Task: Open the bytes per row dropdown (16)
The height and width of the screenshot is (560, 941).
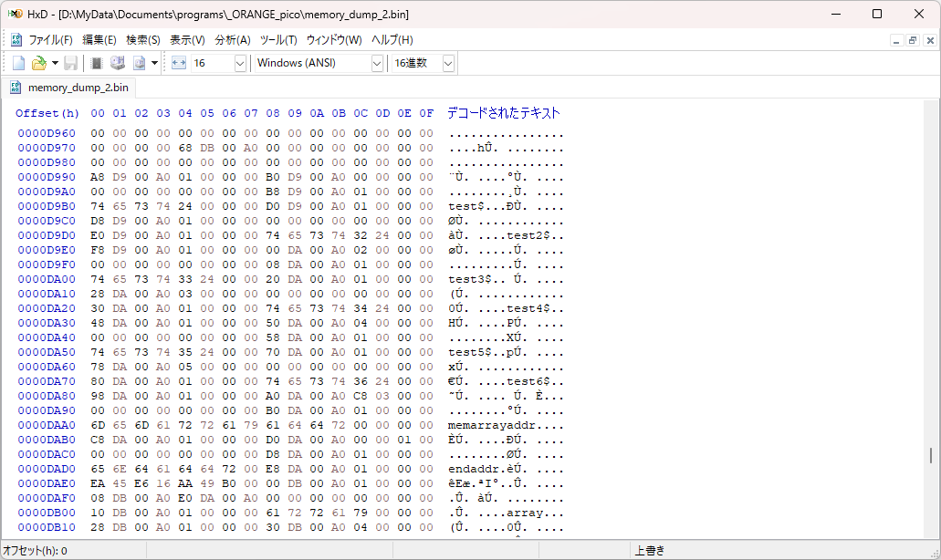Action: [x=240, y=63]
